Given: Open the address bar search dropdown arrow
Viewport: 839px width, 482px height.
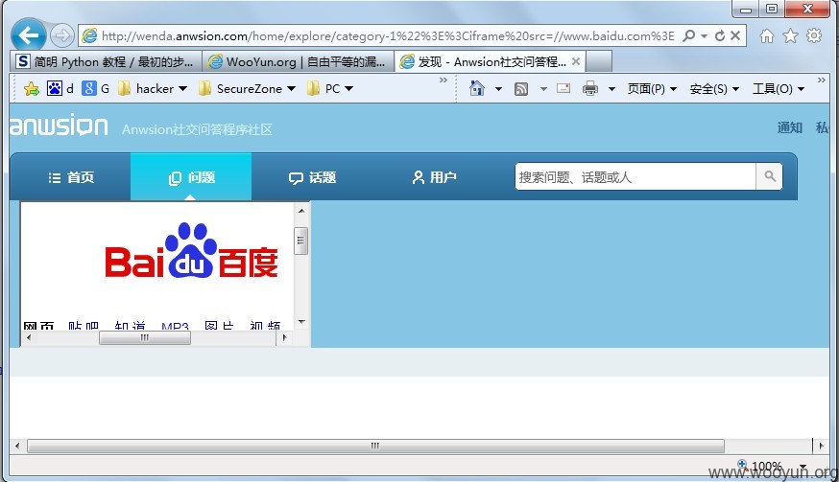Looking at the screenshot, I should click(705, 35).
